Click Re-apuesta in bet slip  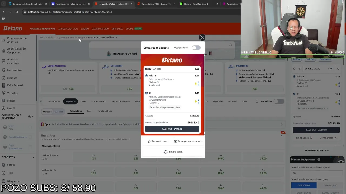pos(304,138)
